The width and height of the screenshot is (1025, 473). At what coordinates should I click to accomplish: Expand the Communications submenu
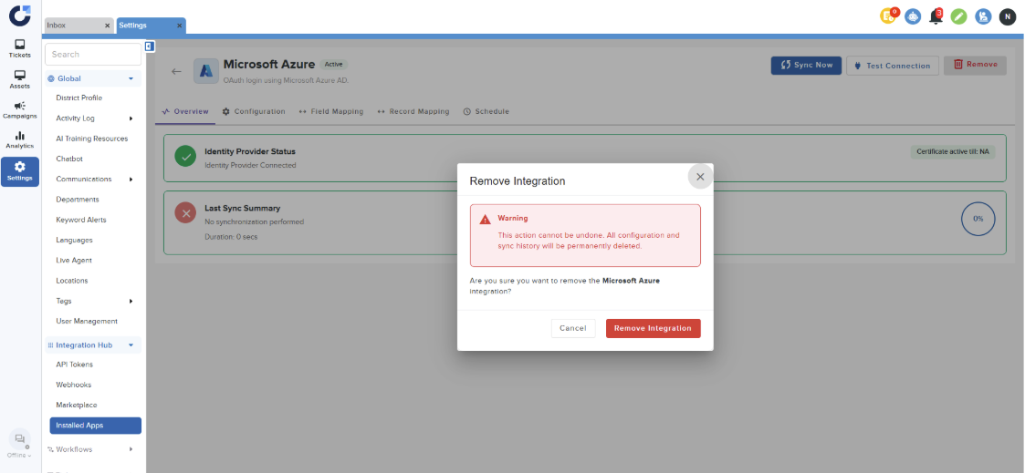(x=131, y=180)
